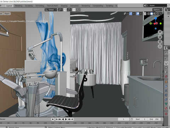Toggle snapping magnet button
This screenshot has width=170, height=128.
click(x=65, y=10)
